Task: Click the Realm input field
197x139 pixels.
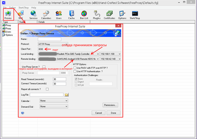Action: coord(101,84)
